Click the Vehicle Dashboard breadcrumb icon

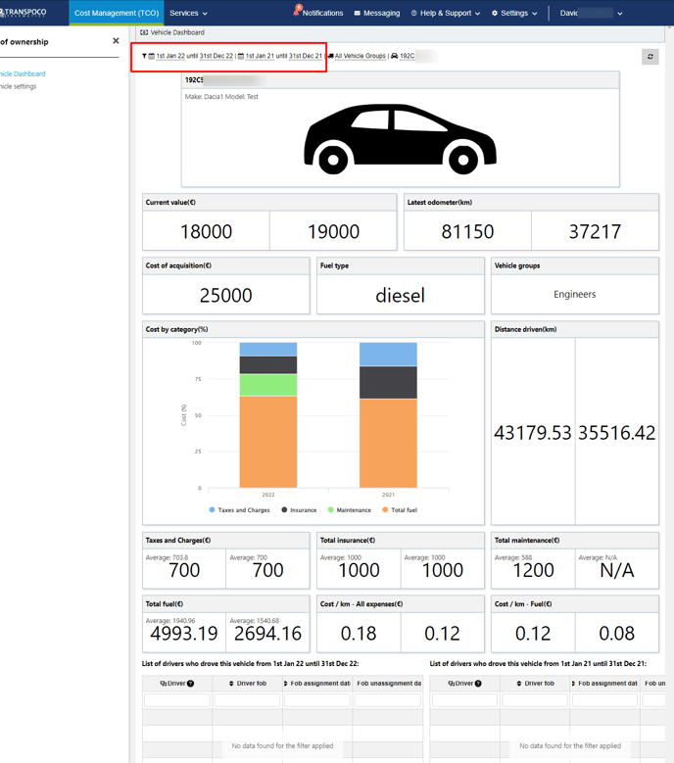pyautogui.click(x=144, y=32)
